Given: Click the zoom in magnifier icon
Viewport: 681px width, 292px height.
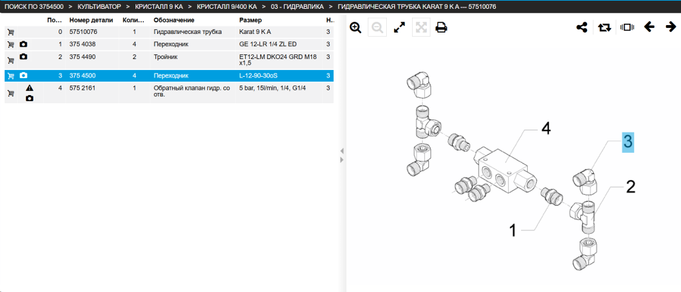Looking at the screenshot, I should click(355, 28).
